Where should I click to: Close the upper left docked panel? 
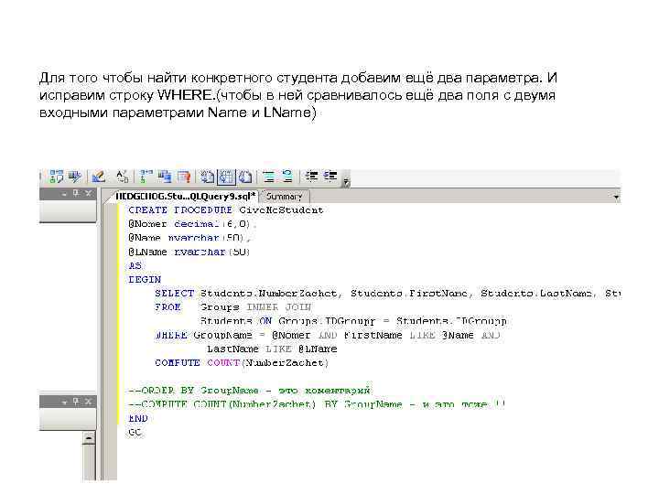pyautogui.click(x=88, y=193)
